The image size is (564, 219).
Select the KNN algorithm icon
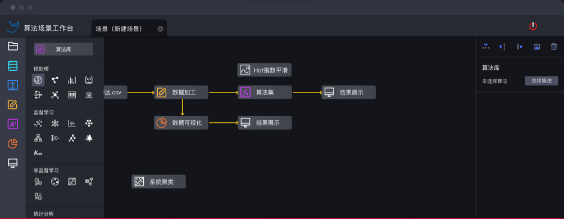38,153
